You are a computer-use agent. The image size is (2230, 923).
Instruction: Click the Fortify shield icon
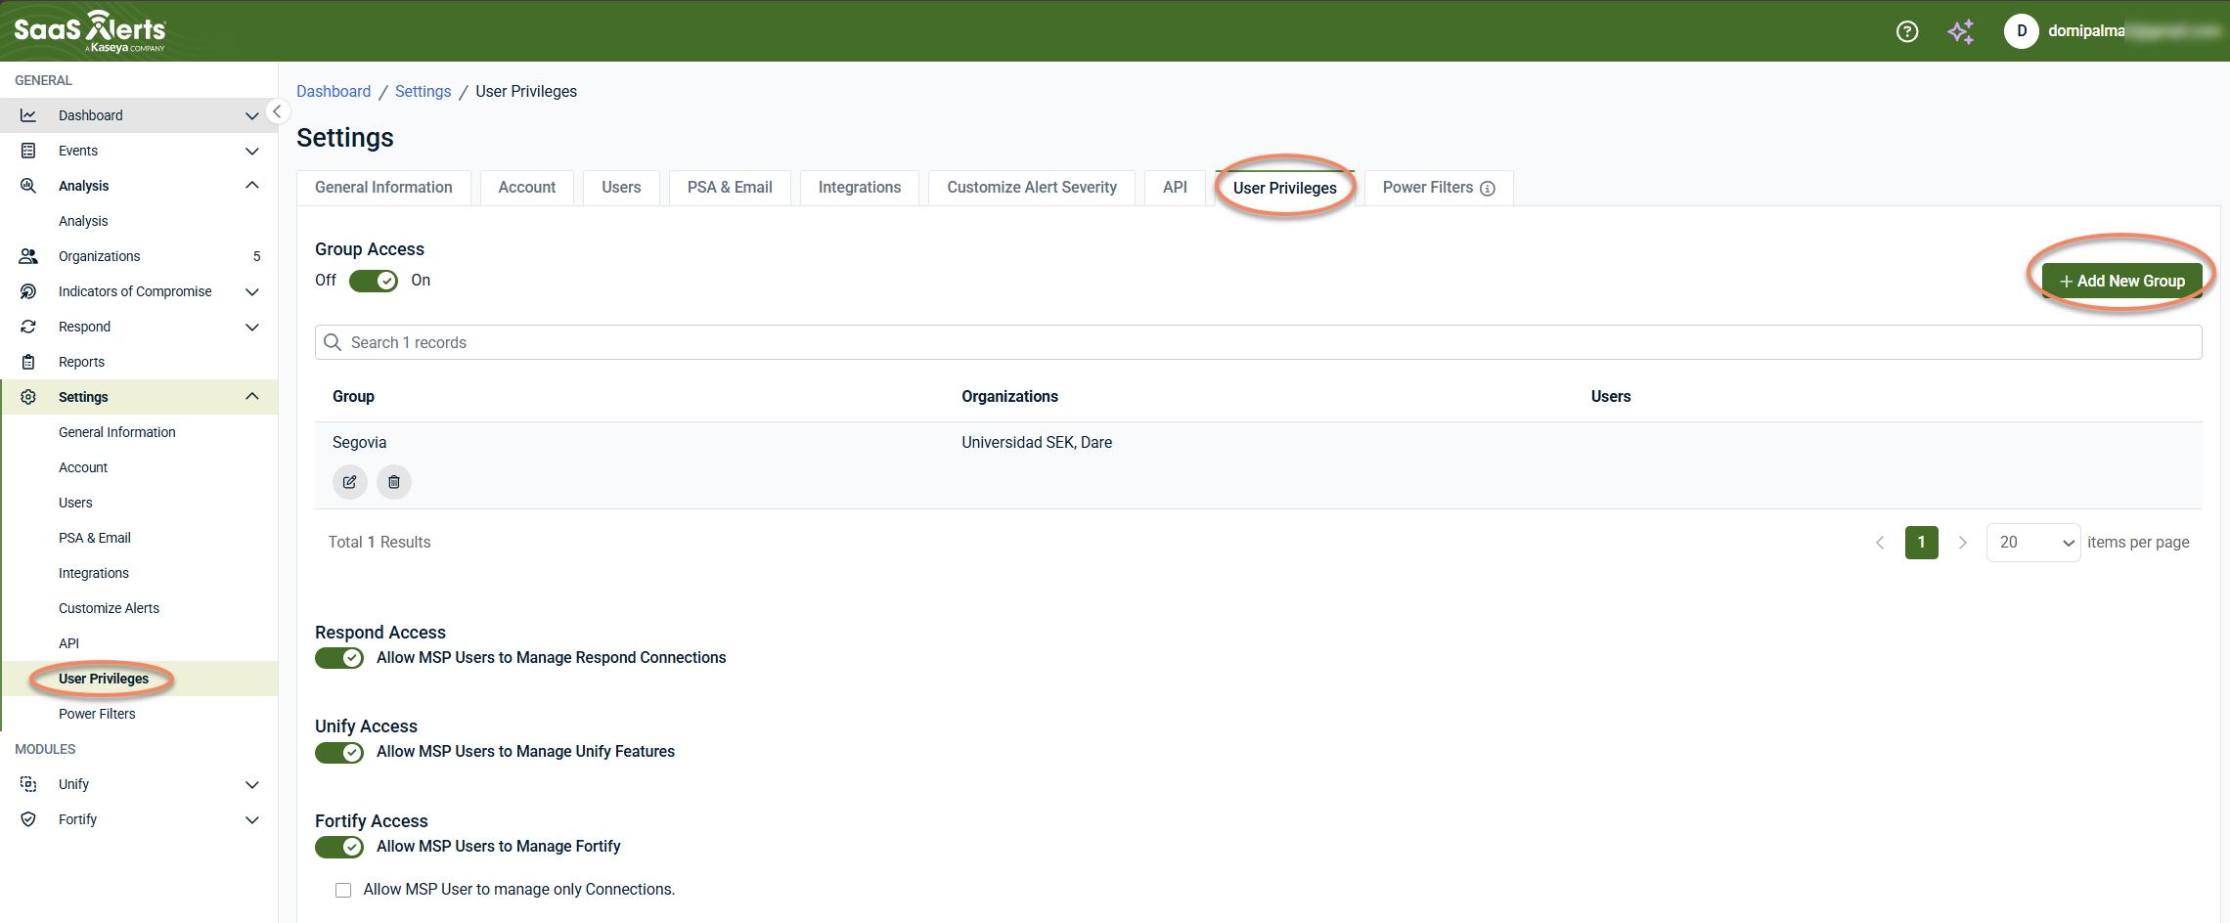[28, 819]
